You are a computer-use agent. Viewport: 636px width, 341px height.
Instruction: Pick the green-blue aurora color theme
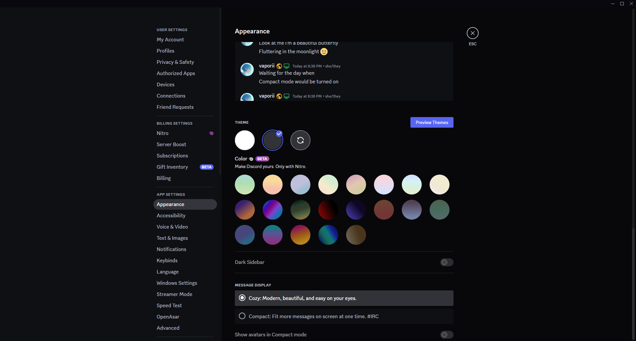(328, 235)
